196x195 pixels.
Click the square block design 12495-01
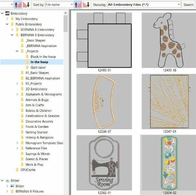point(104,40)
